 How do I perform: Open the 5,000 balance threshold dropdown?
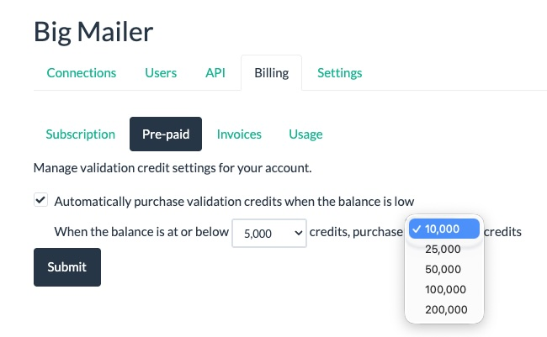(269, 233)
